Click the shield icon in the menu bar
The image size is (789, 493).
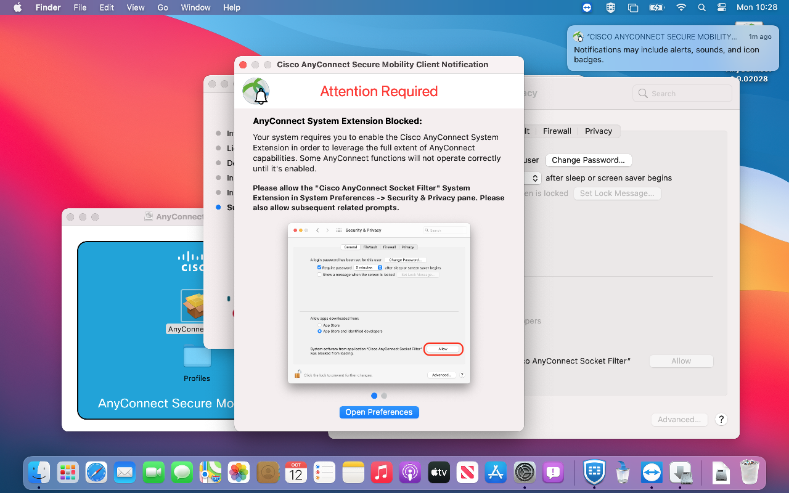pyautogui.click(x=611, y=7)
